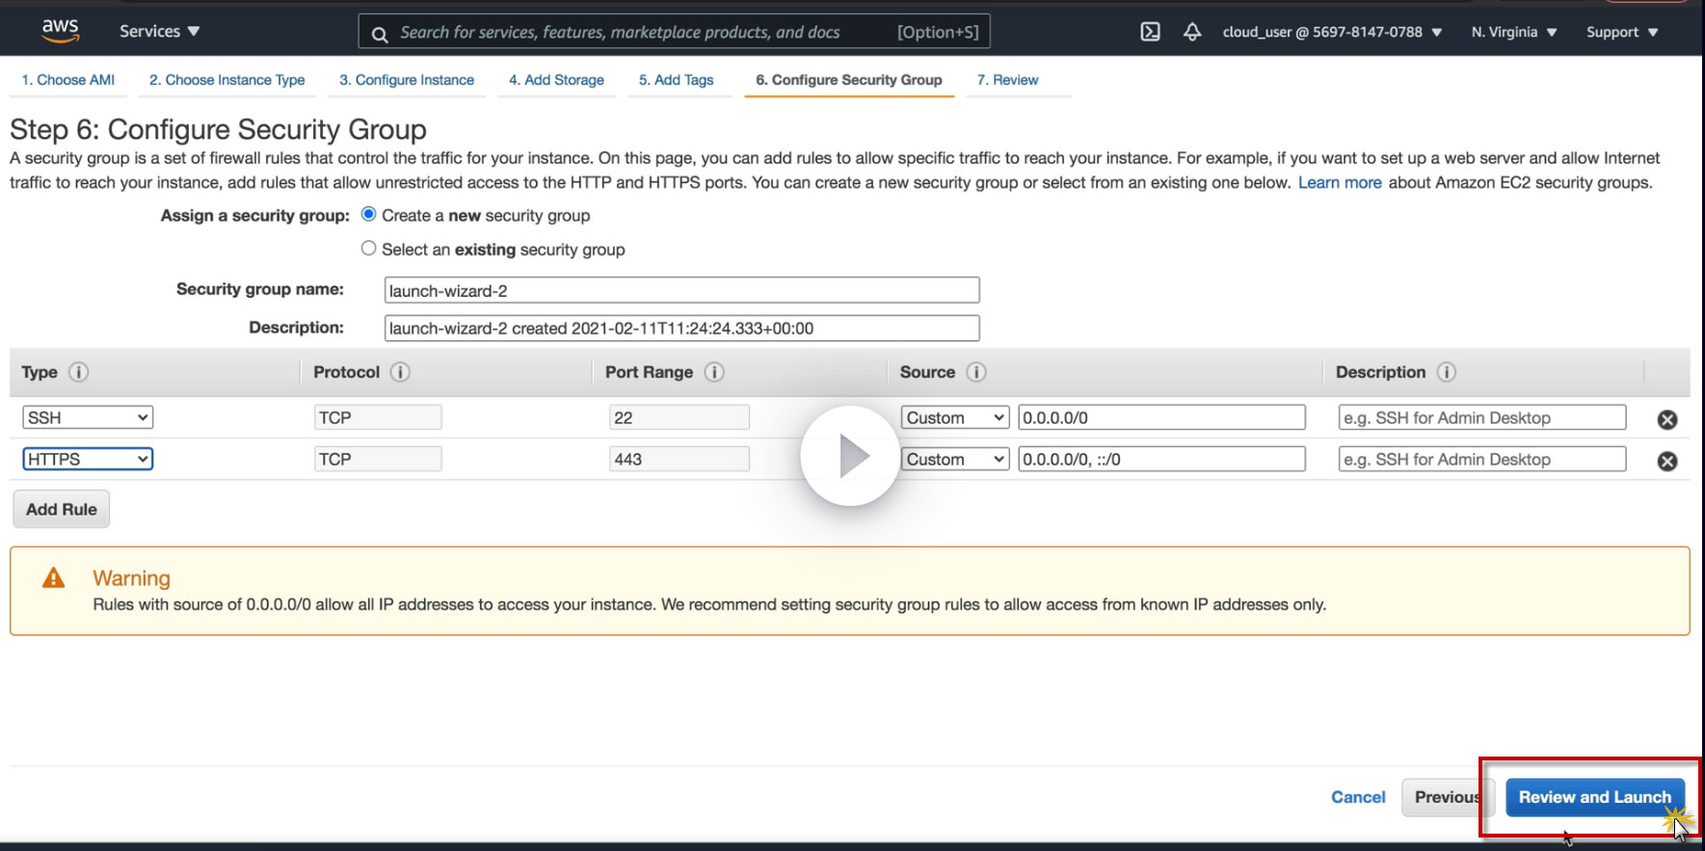Open the Services dropdown menu

click(x=159, y=31)
